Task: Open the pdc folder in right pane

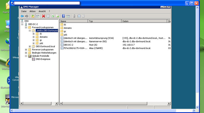Action: (62, 35)
